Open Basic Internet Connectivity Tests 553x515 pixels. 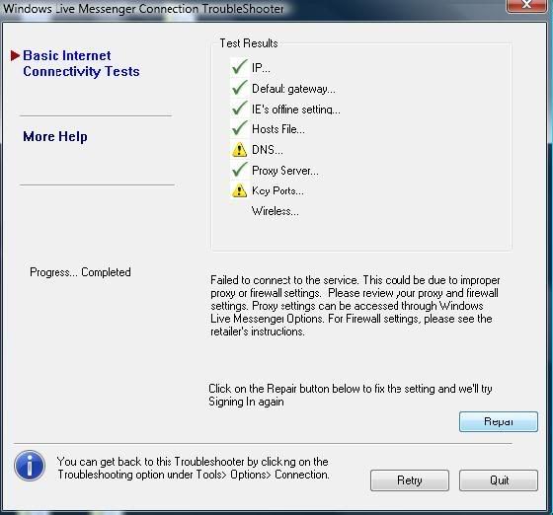click(x=81, y=64)
